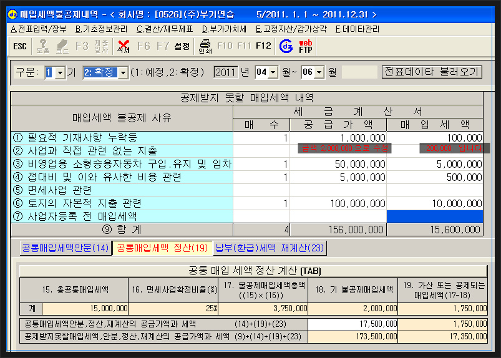This screenshot has width=501, height=358.
Task: Click the title bar application icon
Action: [x=12, y=14]
